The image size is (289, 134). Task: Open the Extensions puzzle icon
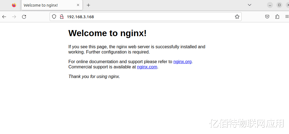pyautogui.click(x=277, y=17)
